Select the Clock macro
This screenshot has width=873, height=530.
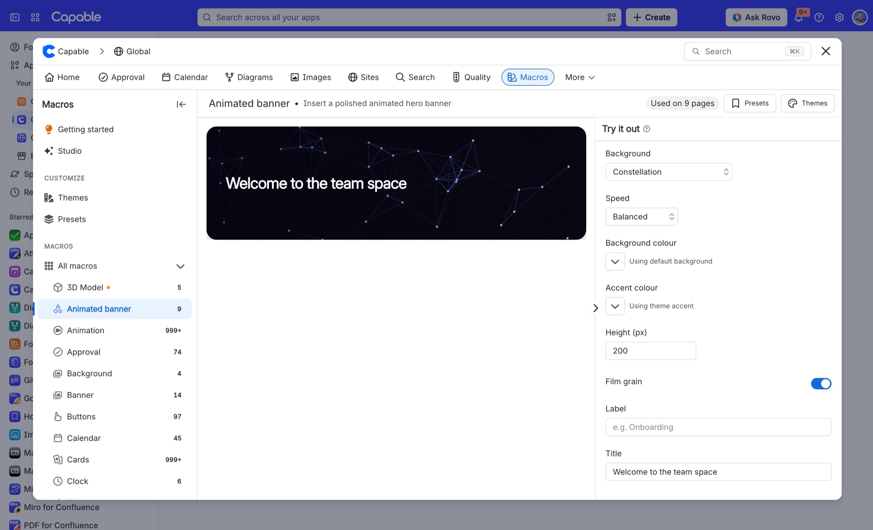[x=114, y=481]
